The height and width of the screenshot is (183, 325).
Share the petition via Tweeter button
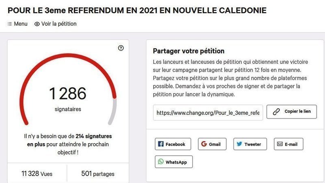click(249, 144)
